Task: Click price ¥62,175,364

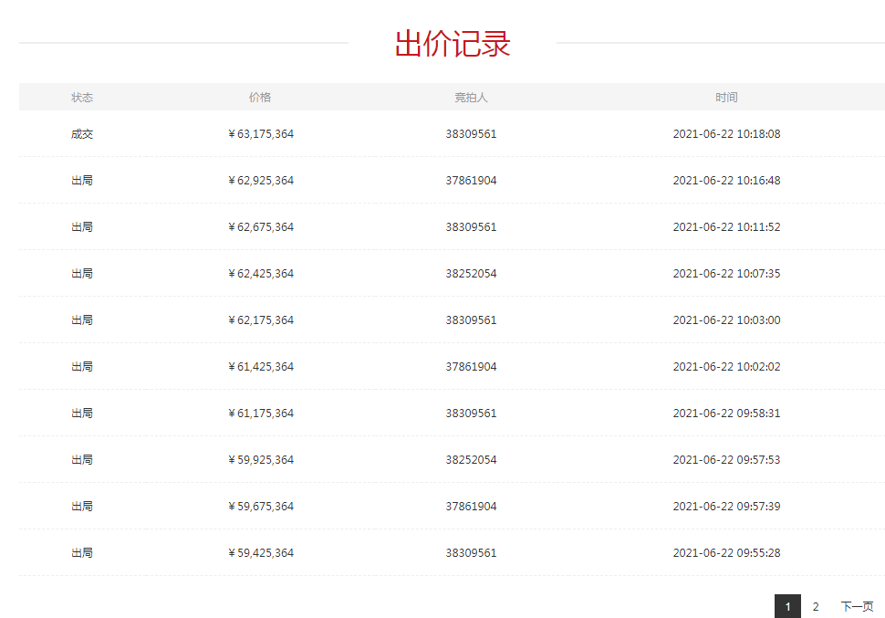Action: (x=261, y=319)
